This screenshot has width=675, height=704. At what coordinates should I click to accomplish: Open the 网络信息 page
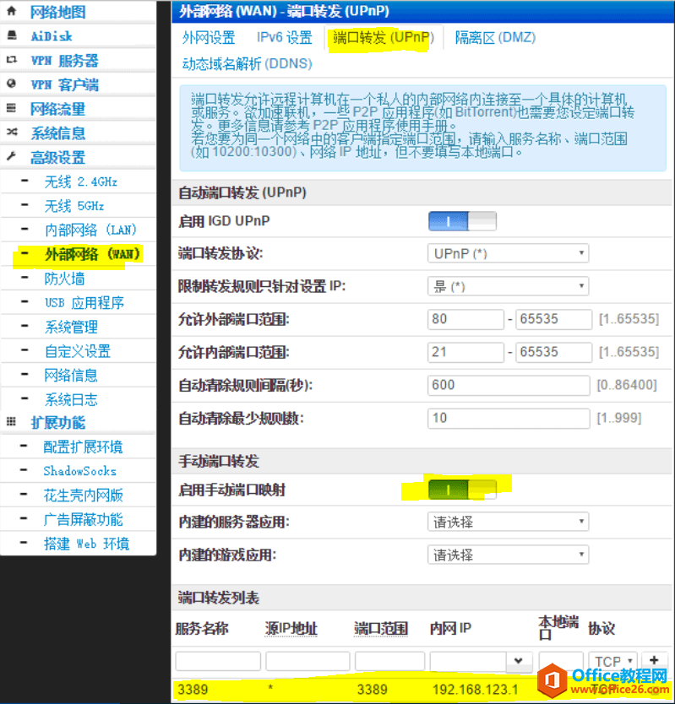click(x=71, y=376)
